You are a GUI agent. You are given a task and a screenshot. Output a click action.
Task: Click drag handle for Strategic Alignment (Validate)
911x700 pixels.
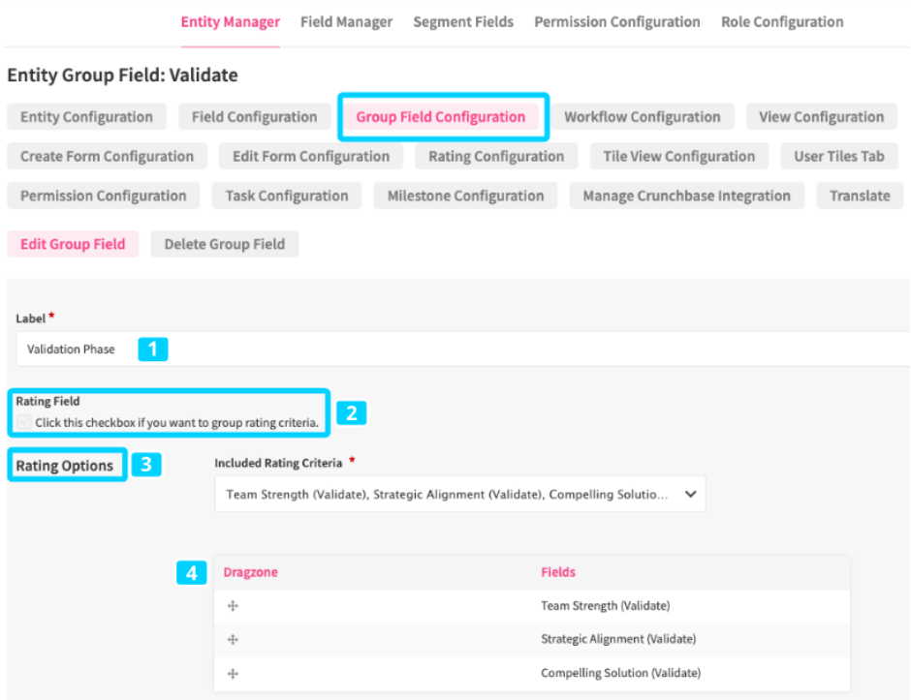[233, 639]
